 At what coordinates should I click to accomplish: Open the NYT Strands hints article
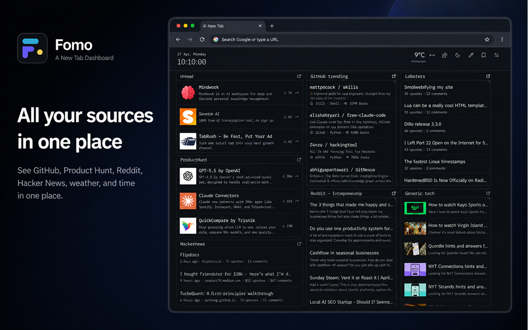click(458, 287)
